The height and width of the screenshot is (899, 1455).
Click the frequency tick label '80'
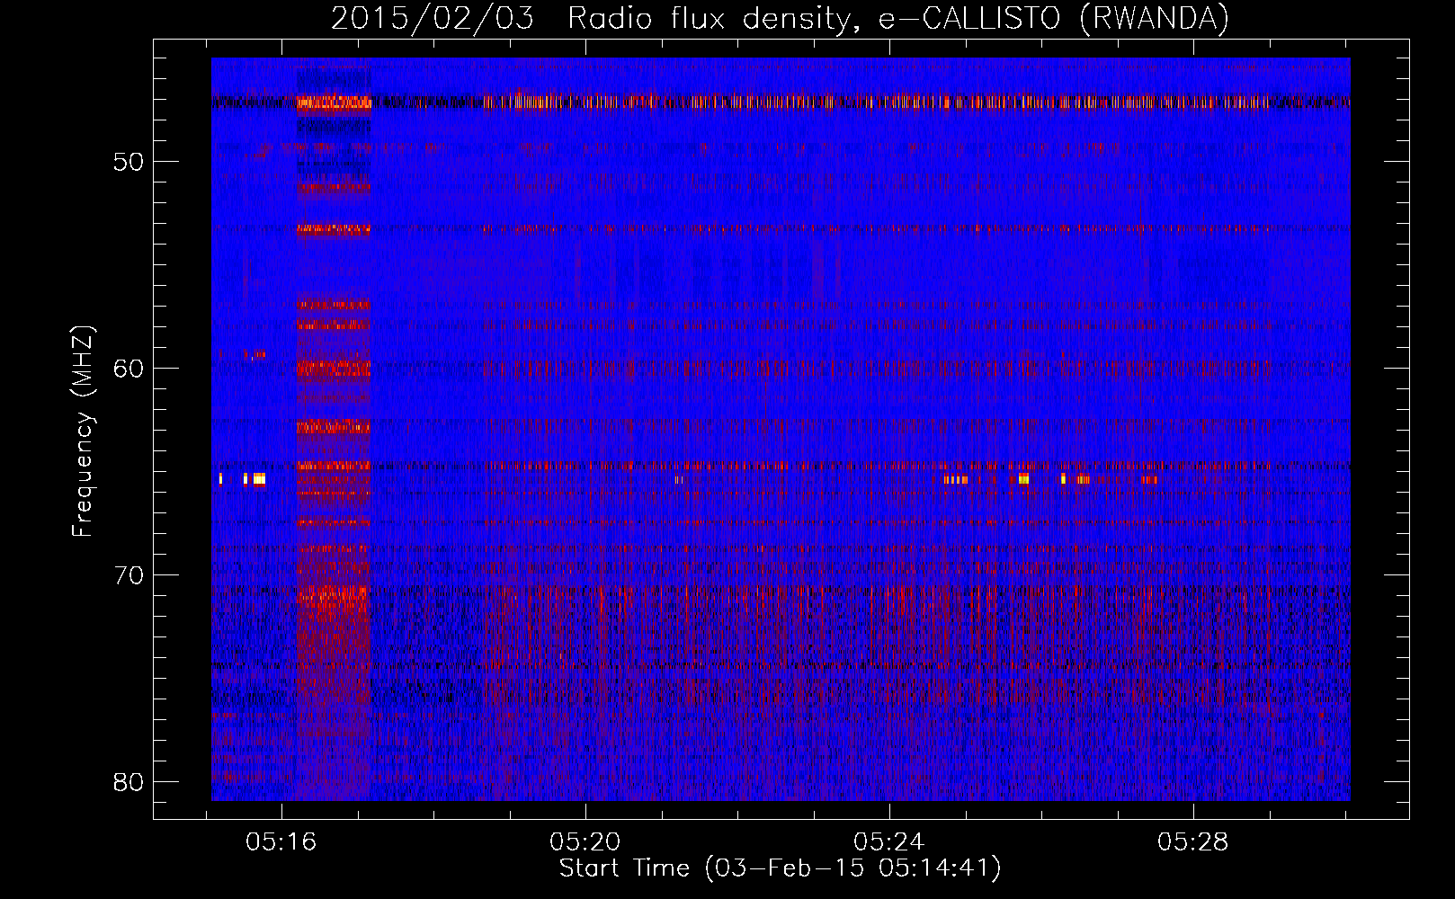[129, 782]
